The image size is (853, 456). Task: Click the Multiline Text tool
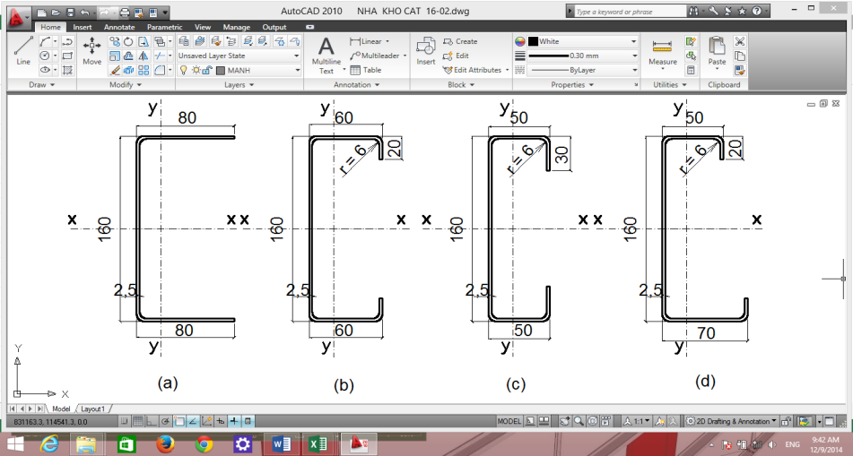tap(326, 55)
